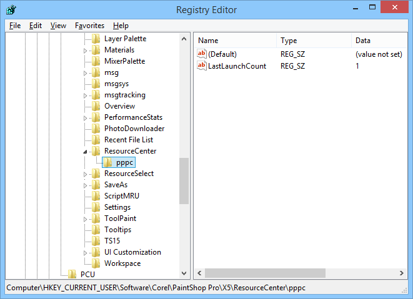The width and height of the screenshot is (413, 299).
Task: Expand the ToolPaint key
Action: 85,219
